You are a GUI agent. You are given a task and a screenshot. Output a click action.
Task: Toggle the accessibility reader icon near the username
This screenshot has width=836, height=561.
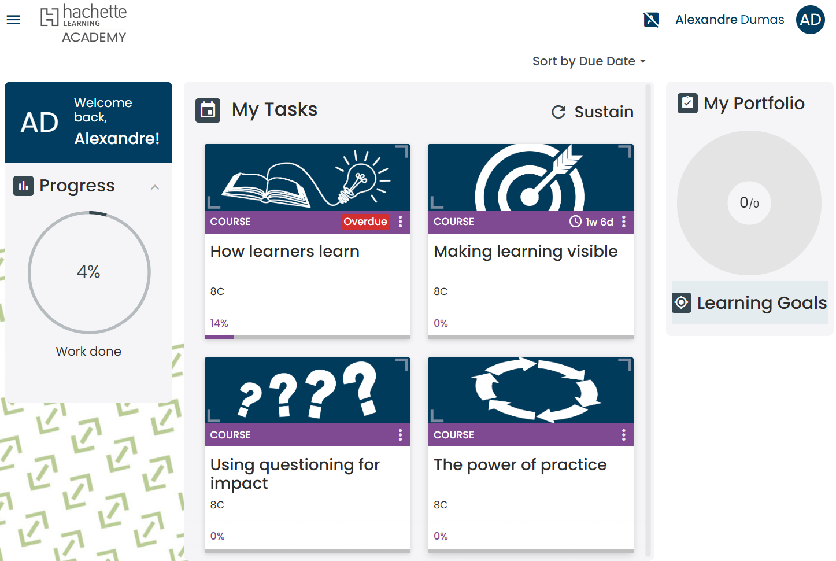tap(651, 19)
